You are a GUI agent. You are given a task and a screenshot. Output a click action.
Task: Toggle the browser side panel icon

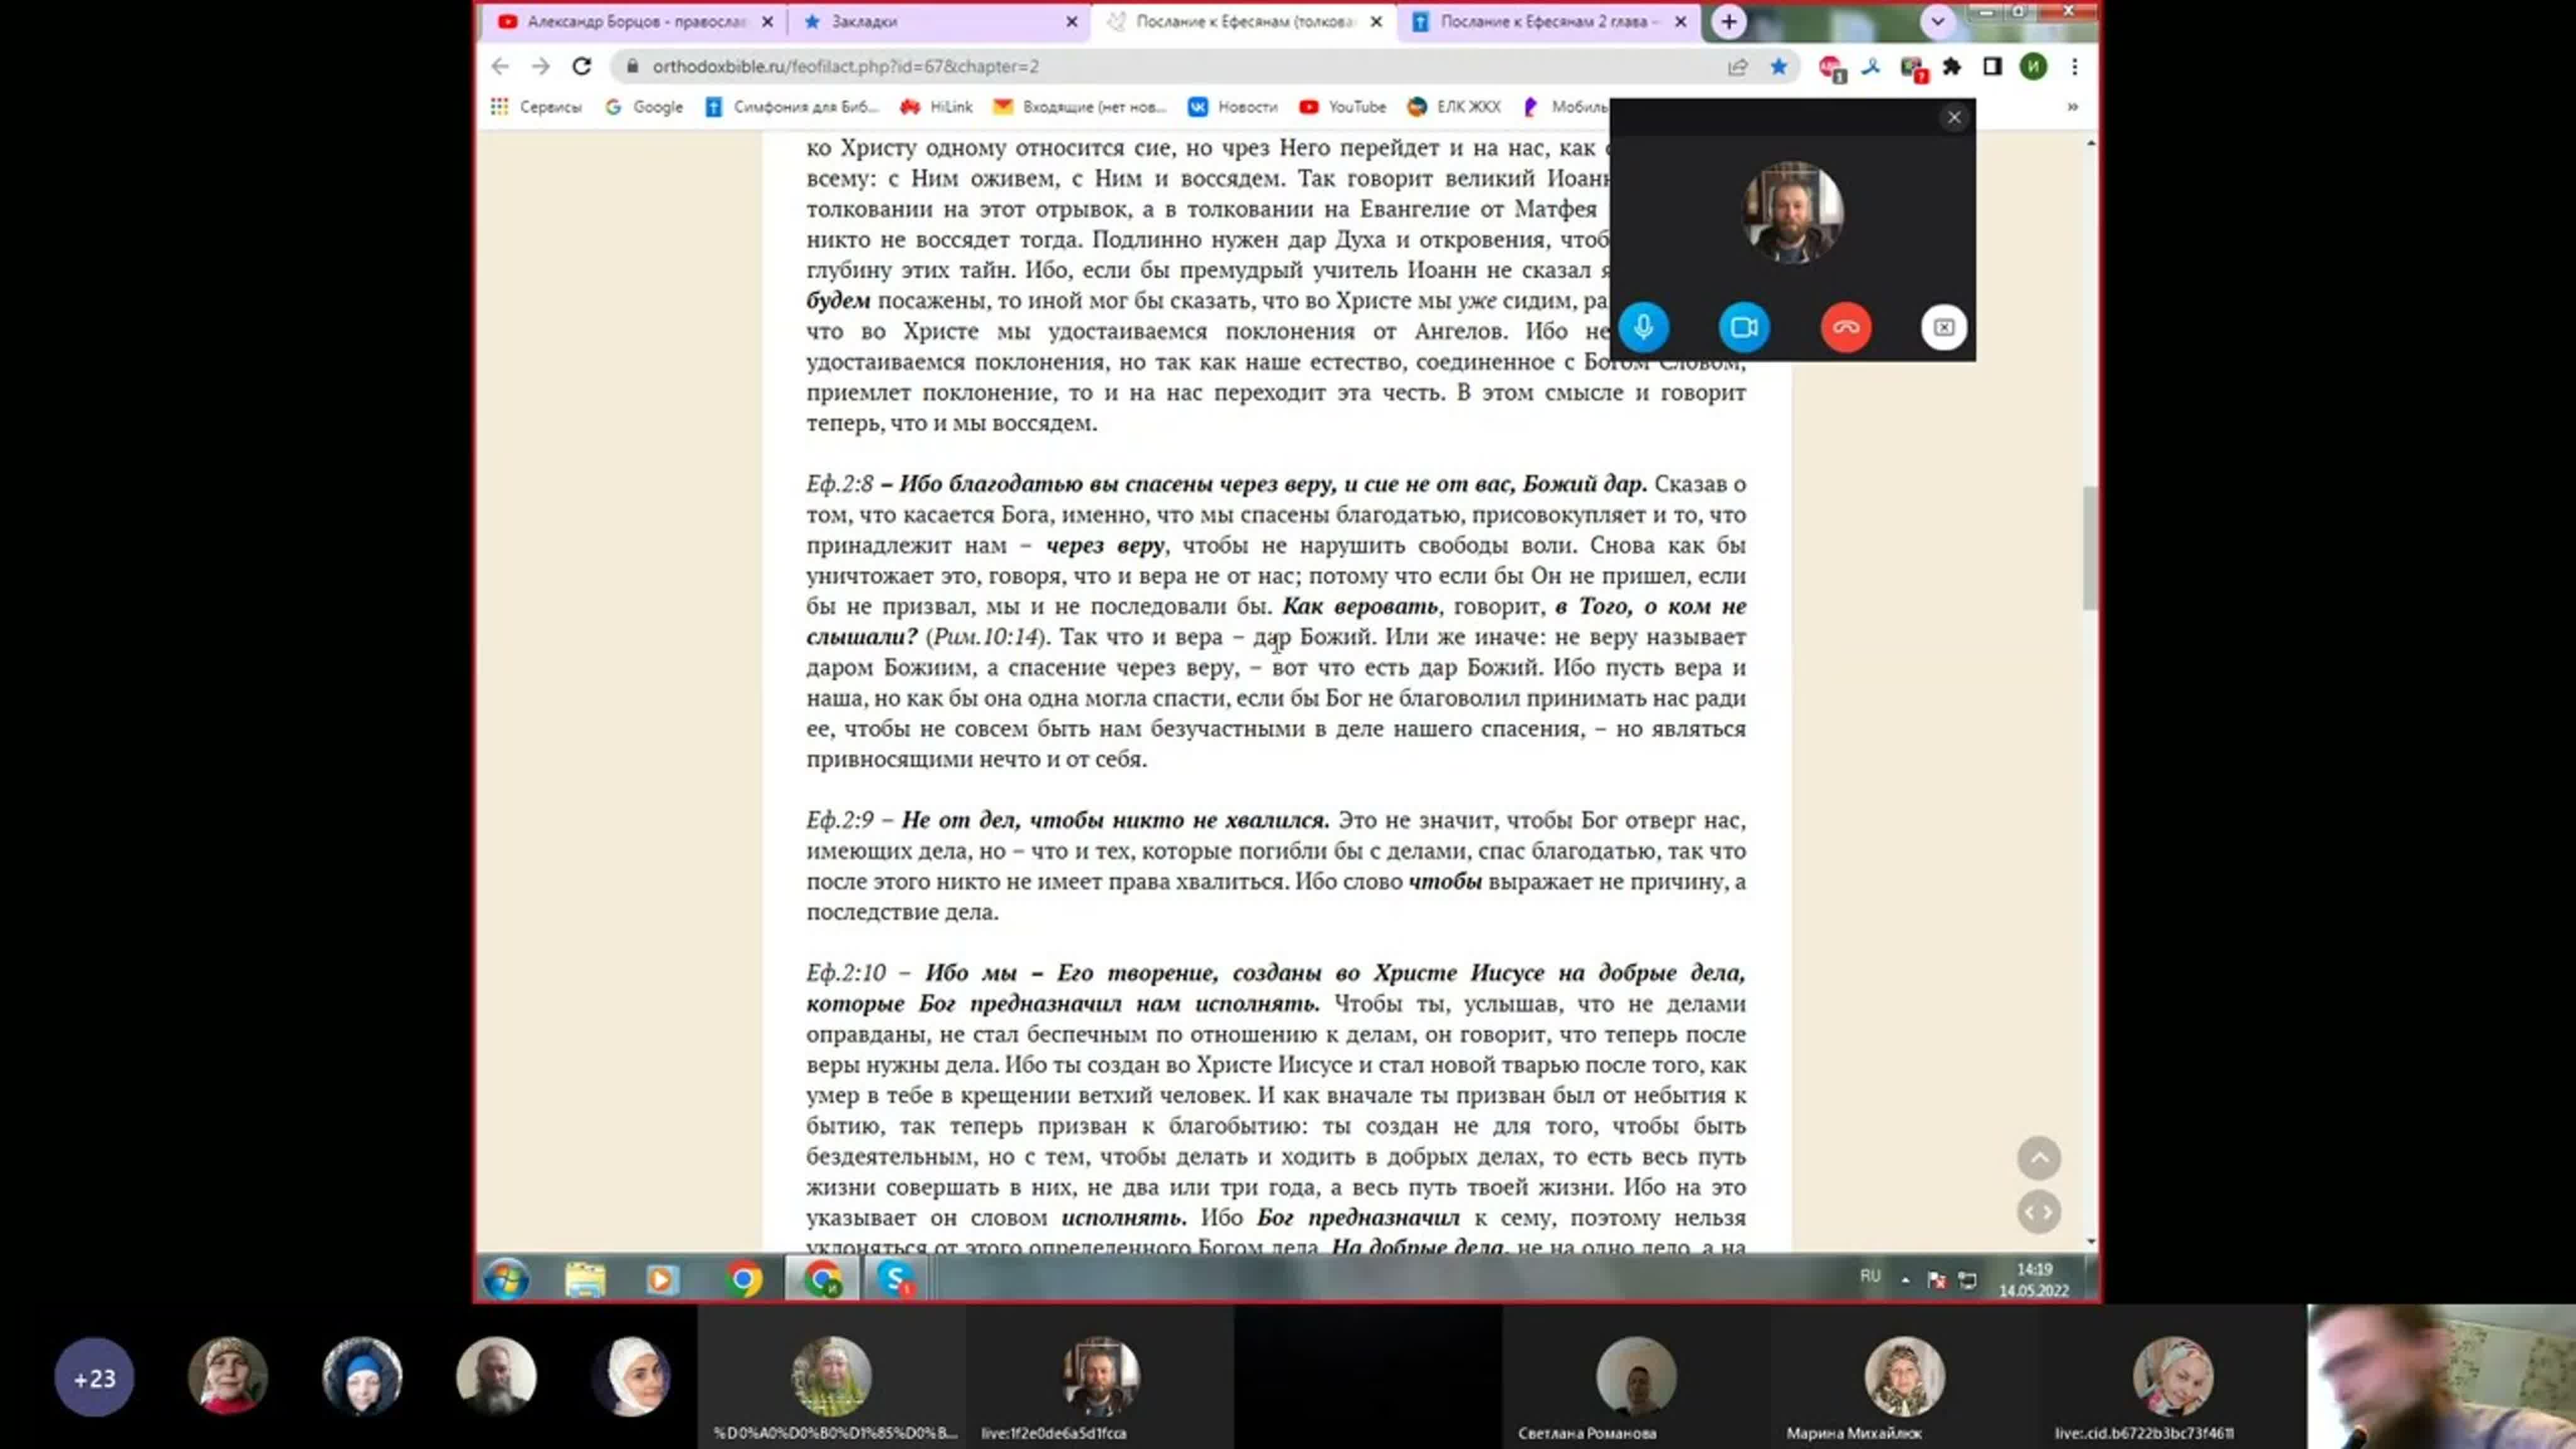coord(1992,66)
